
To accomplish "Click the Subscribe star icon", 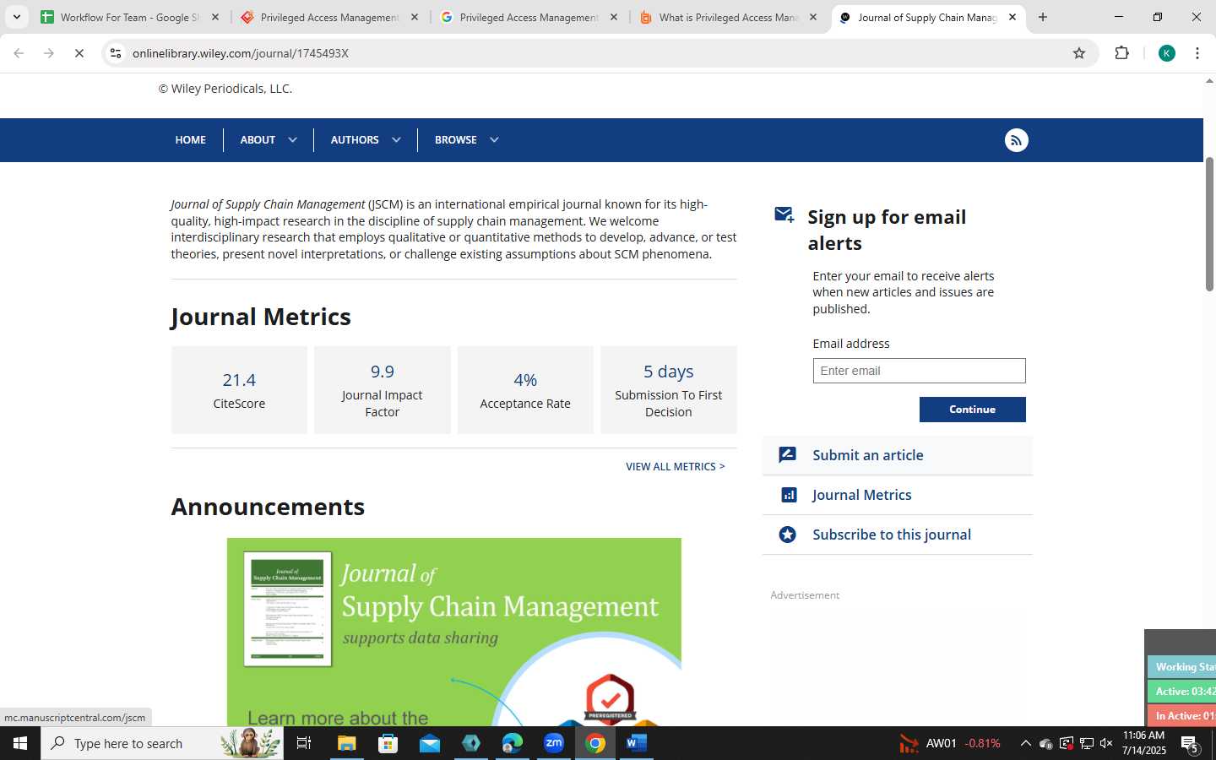I will [x=787, y=535].
